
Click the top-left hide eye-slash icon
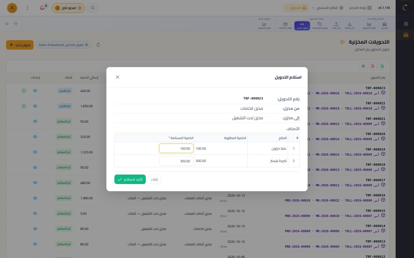pos(7,24)
